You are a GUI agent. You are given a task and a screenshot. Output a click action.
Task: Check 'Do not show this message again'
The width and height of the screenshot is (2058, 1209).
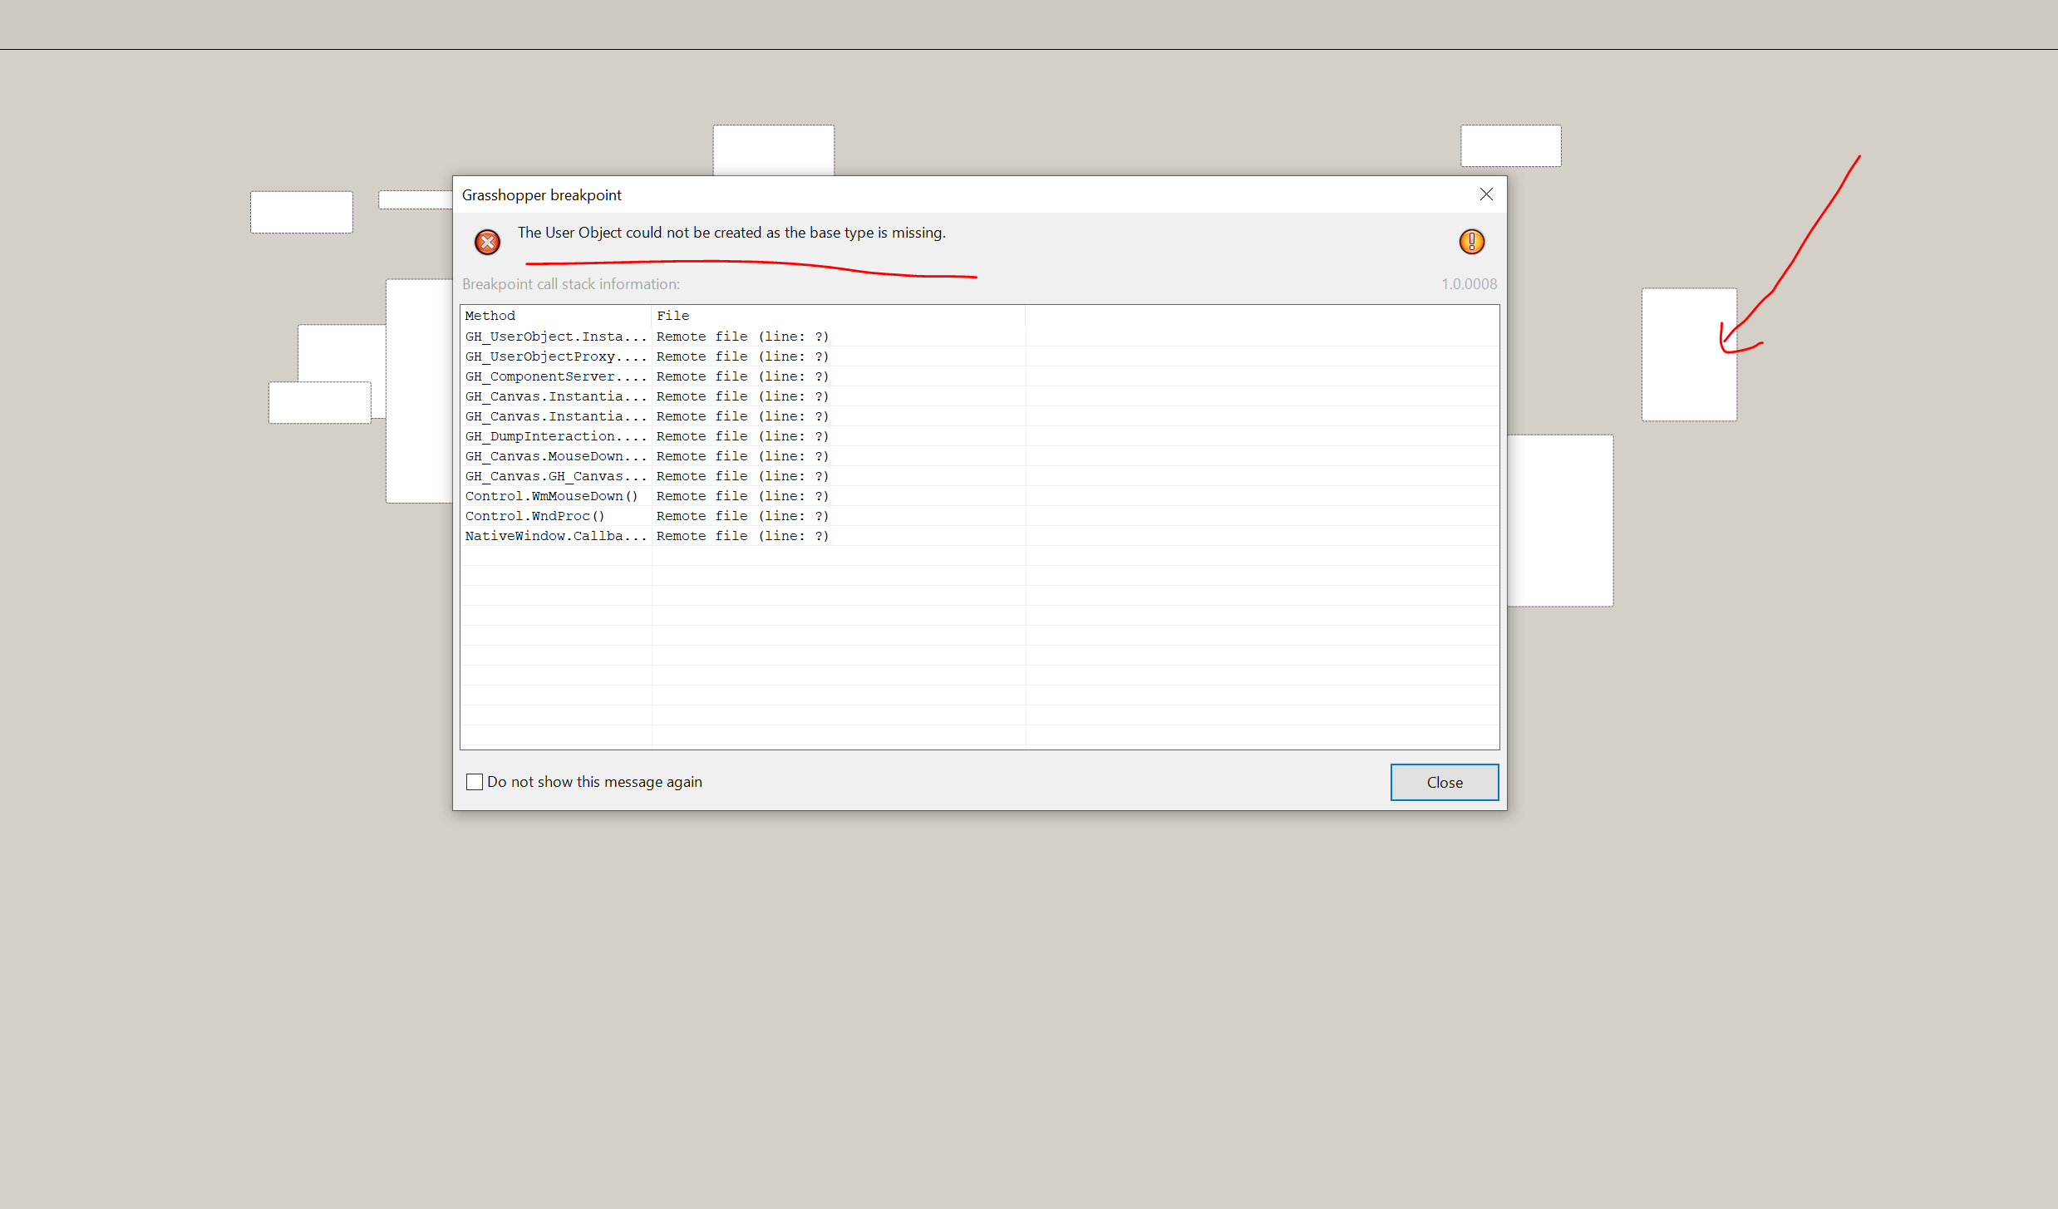click(x=475, y=782)
